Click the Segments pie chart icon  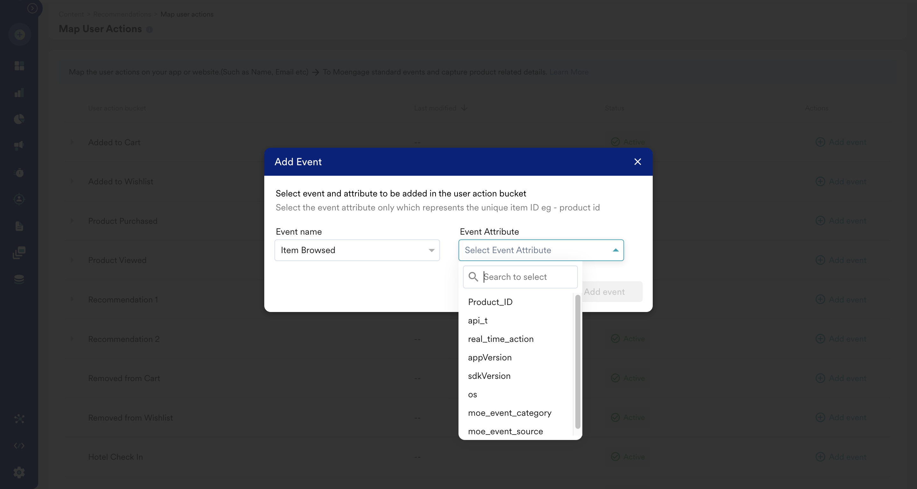pyautogui.click(x=19, y=119)
